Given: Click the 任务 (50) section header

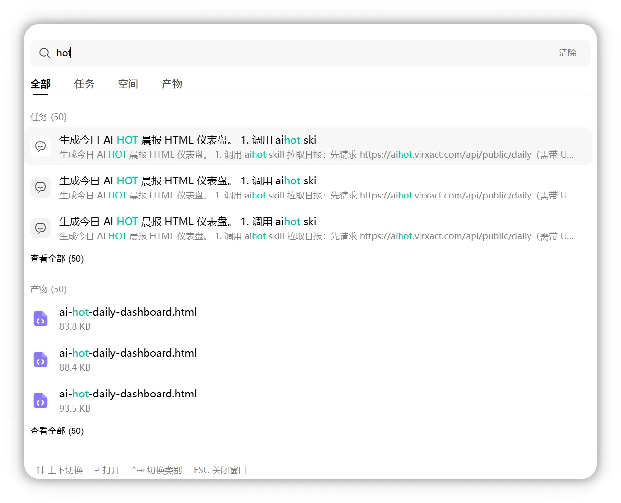Looking at the screenshot, I should tap(48, 117).
